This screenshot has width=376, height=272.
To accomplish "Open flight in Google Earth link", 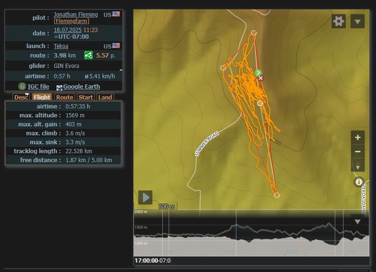I will pyautogui.click(x=82, y=87).
